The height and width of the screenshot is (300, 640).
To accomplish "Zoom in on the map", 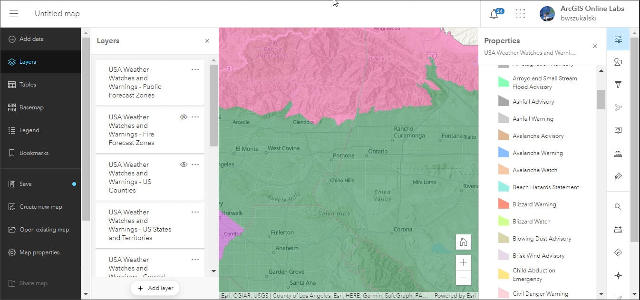I will [x=464, y=262].
